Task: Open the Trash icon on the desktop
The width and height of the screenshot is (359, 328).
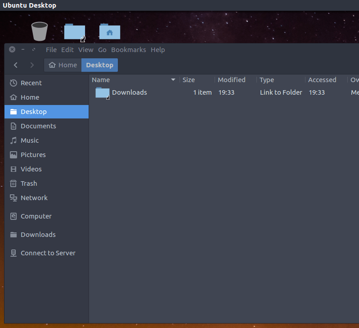Action: (x=40, y=31)
